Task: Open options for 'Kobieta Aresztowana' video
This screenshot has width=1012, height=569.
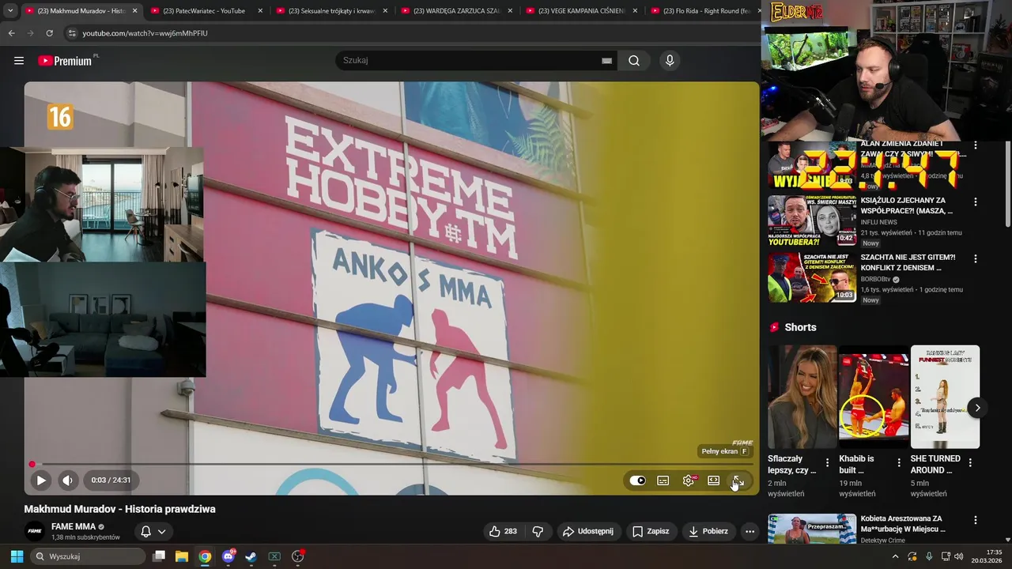Action: pos(975,520)
